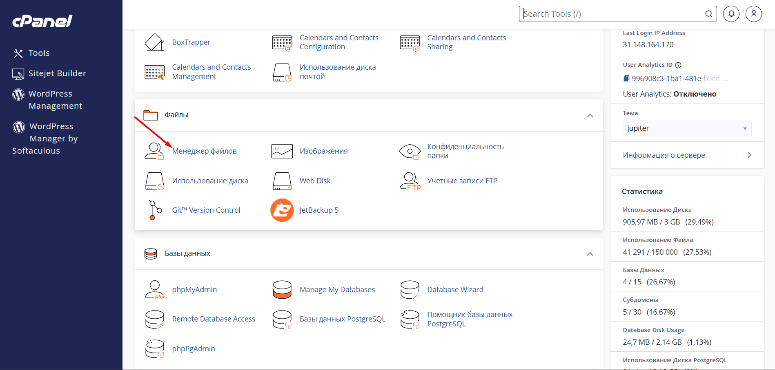Open the phpMyAdmin link

coord(194,290)
